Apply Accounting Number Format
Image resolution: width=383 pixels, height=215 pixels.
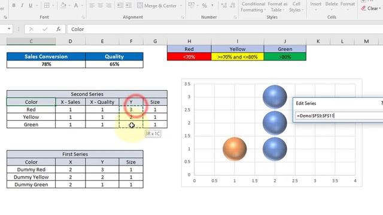191,5
